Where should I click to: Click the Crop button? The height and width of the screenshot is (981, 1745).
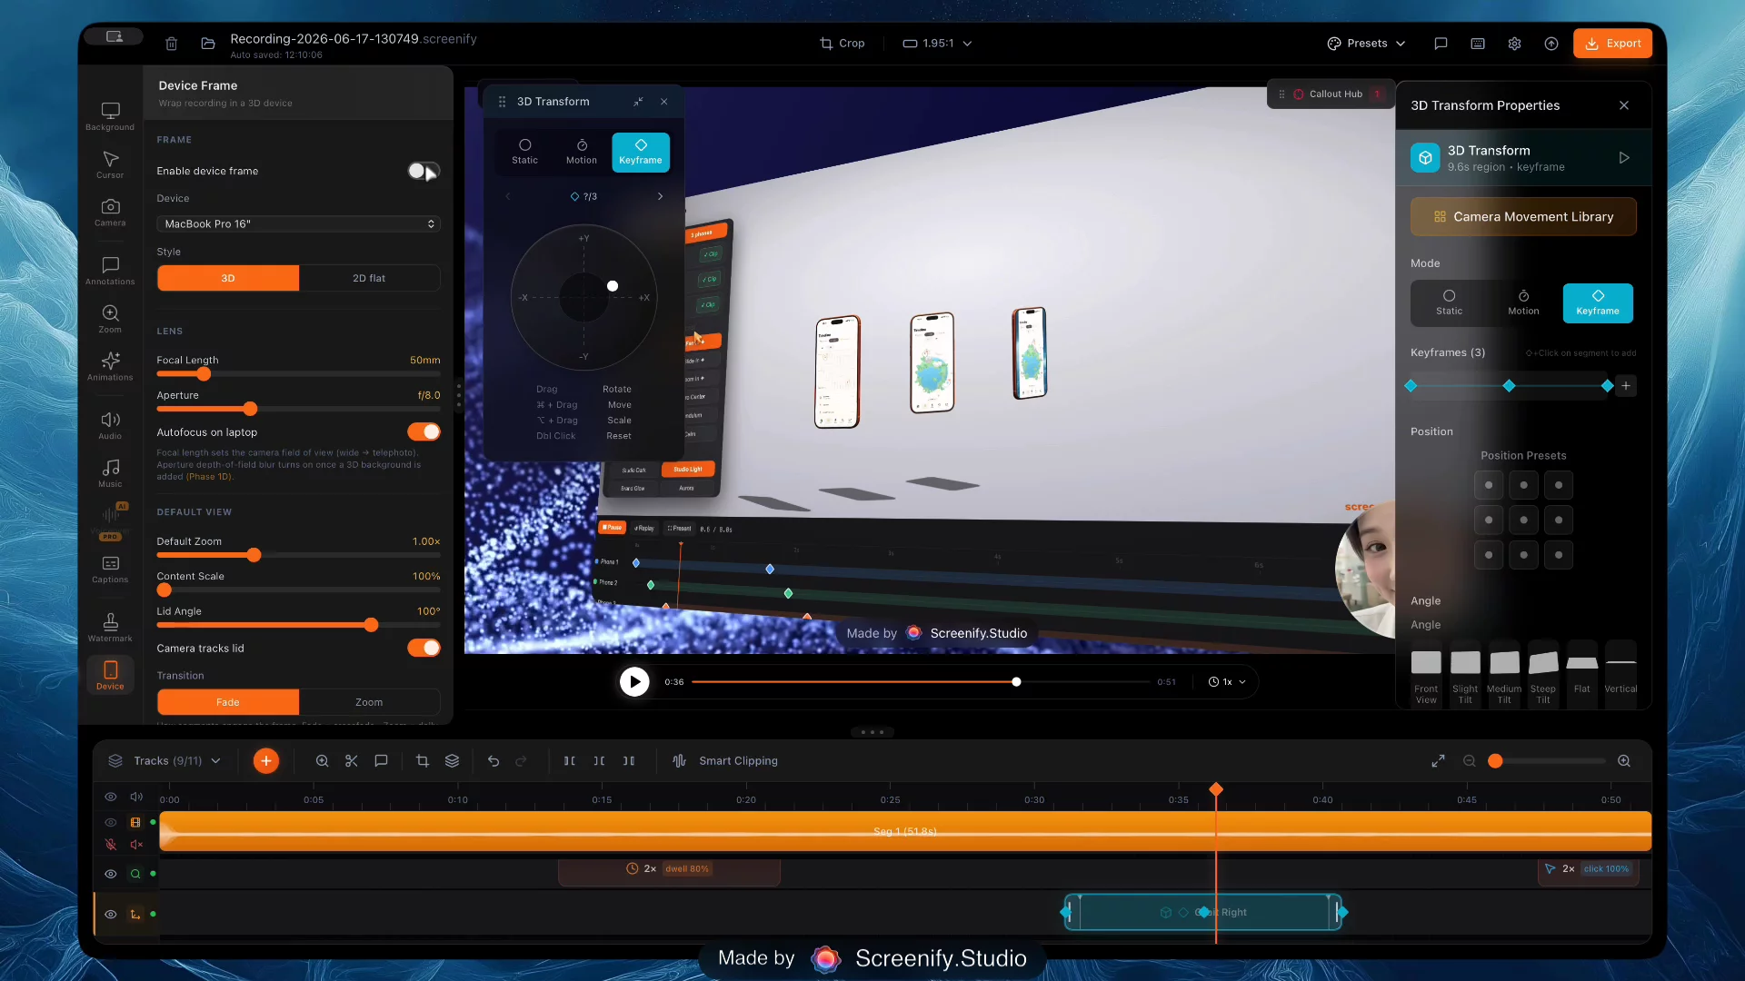pos(842,44)
